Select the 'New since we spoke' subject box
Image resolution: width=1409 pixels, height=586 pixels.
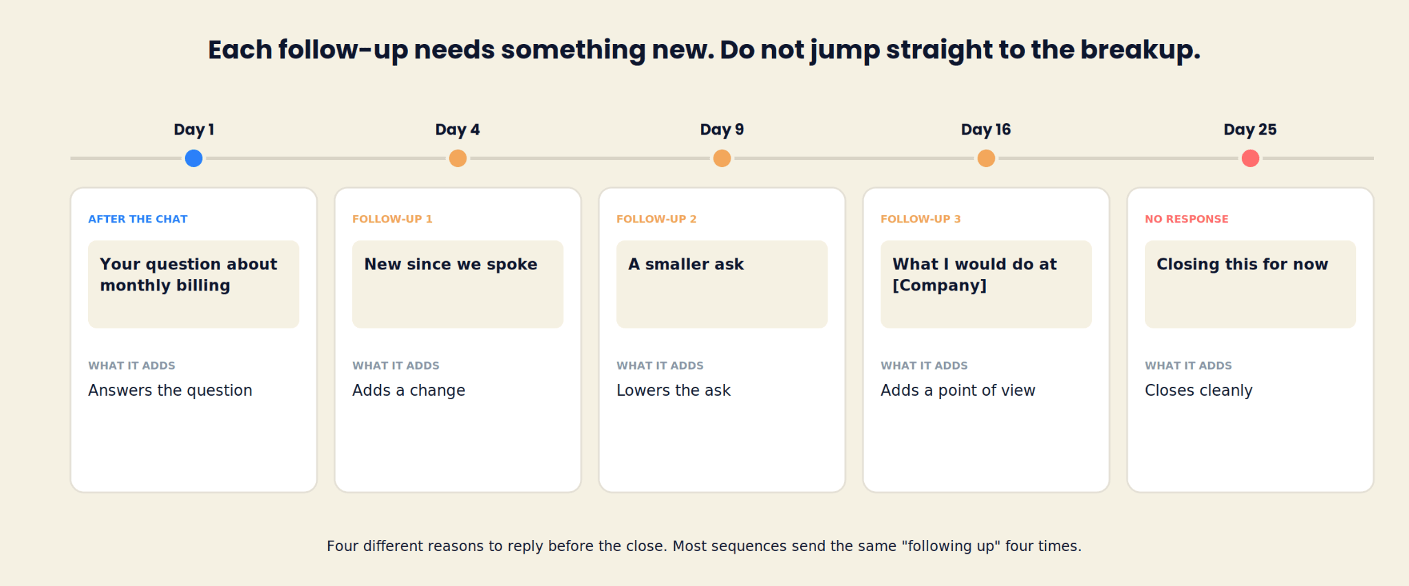pos(458,284)
